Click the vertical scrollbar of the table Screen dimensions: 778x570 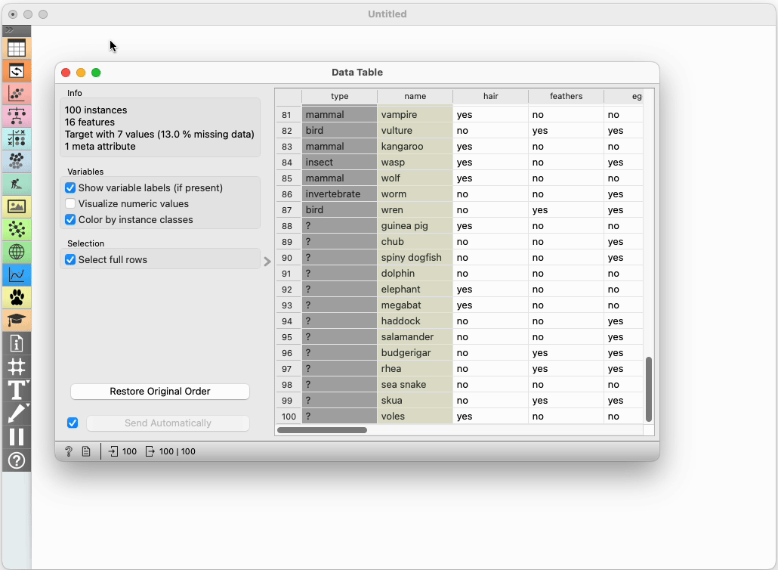(649, 389)
